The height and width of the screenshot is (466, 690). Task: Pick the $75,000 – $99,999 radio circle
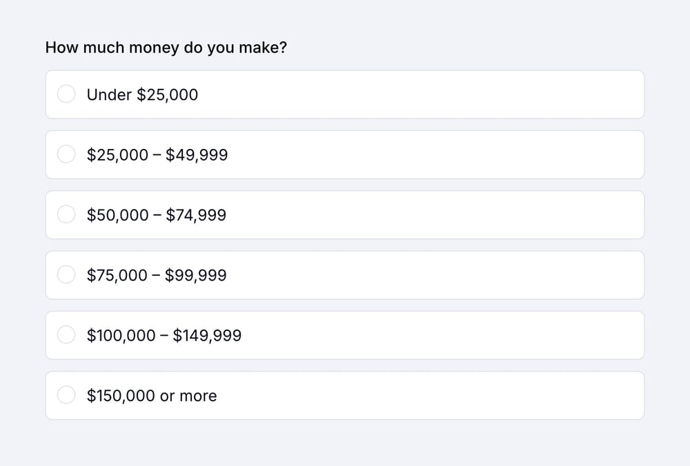[x=66, y=275]
